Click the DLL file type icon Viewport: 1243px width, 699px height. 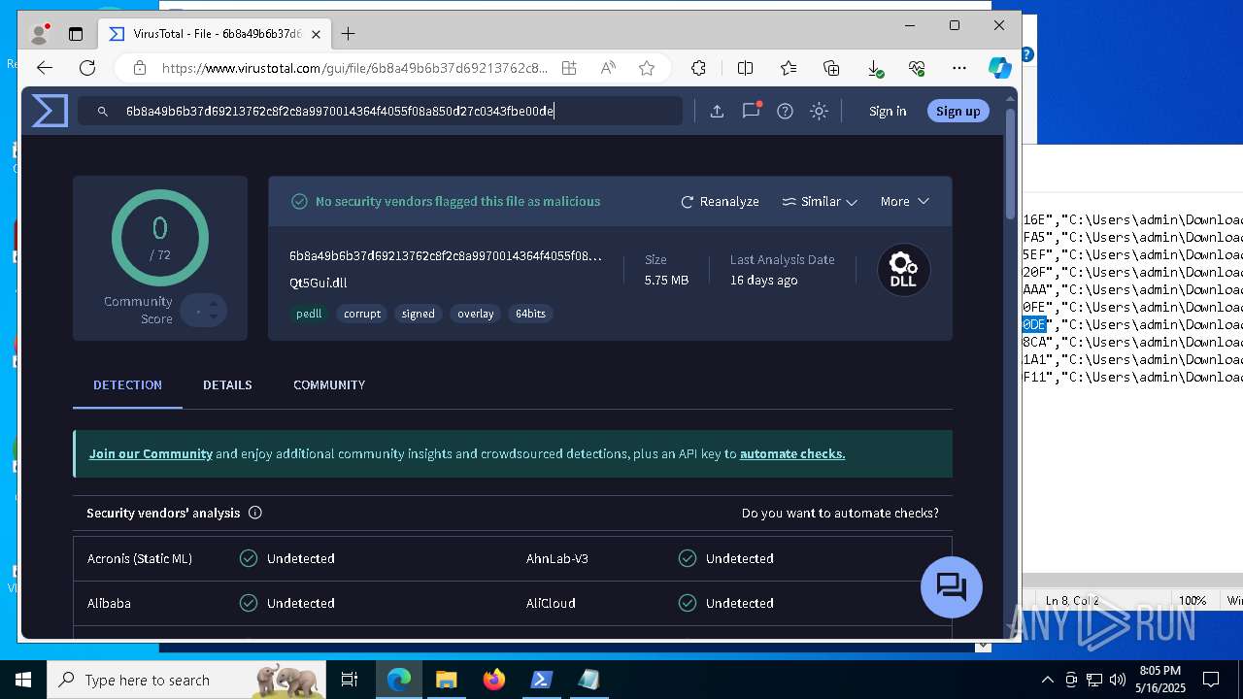903,270
